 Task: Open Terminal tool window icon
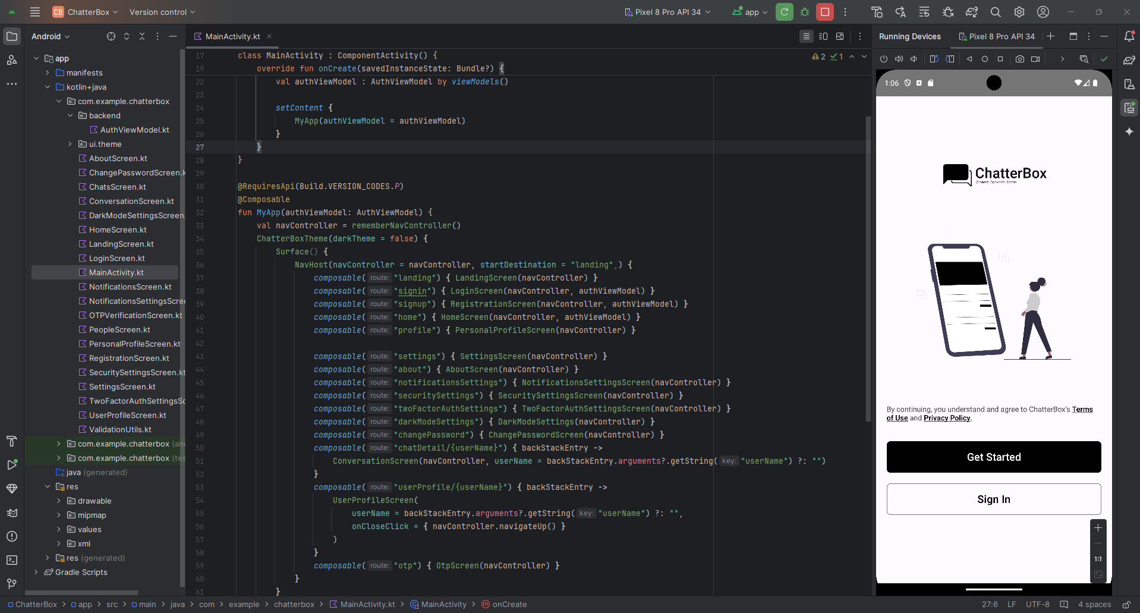click(x=12, y=560)
